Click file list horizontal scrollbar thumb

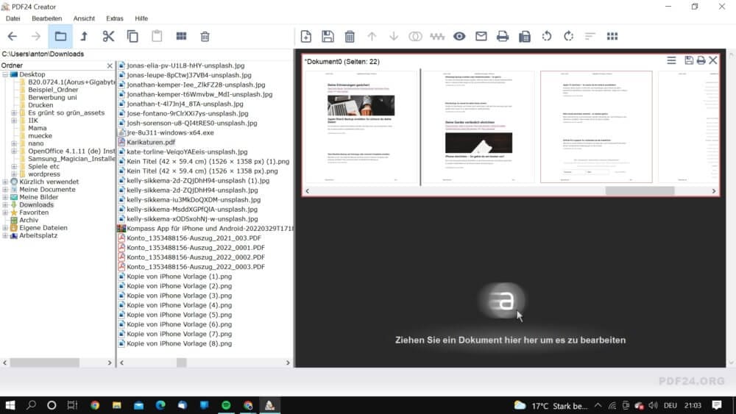pyautogui.click(x=181, y=363)
